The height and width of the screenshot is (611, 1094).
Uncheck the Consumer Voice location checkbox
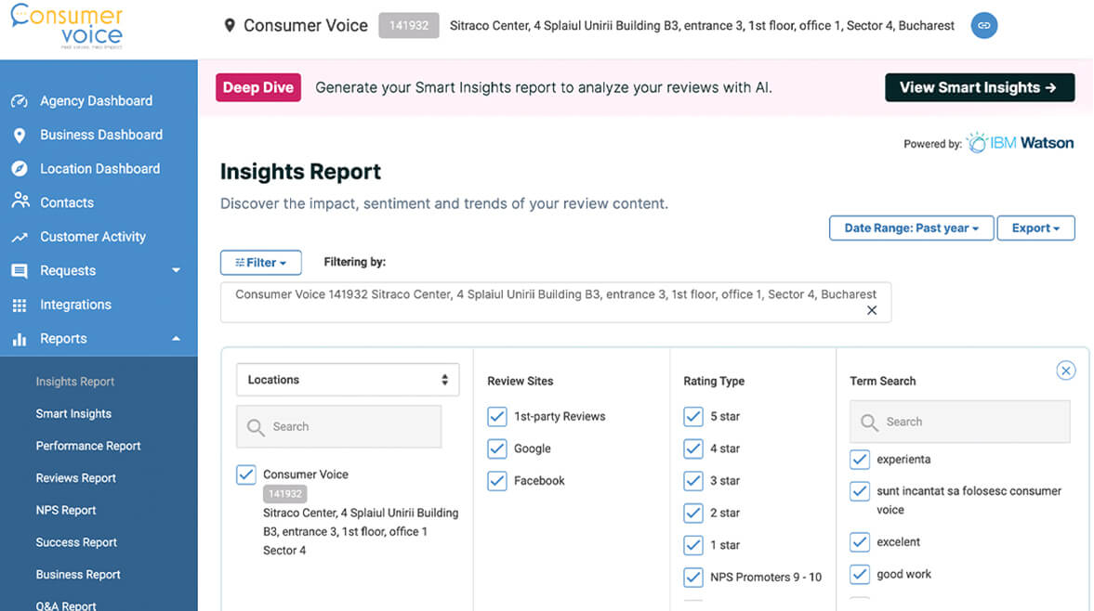click(245, 474)
